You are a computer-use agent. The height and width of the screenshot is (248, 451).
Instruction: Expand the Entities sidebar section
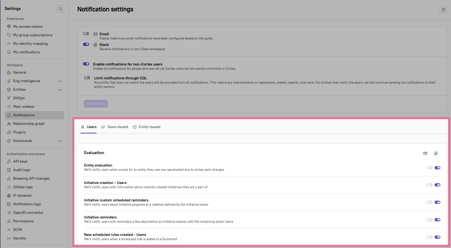(60, 90)
